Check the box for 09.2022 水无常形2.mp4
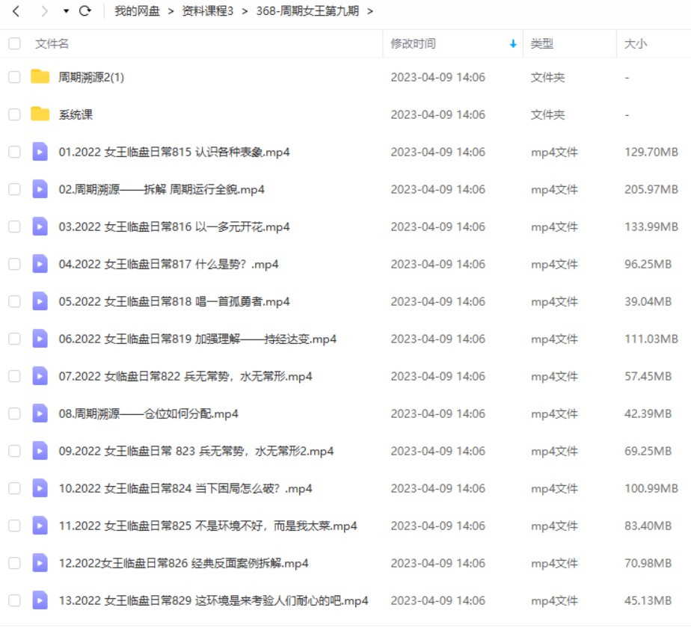 tap(14, 451)
